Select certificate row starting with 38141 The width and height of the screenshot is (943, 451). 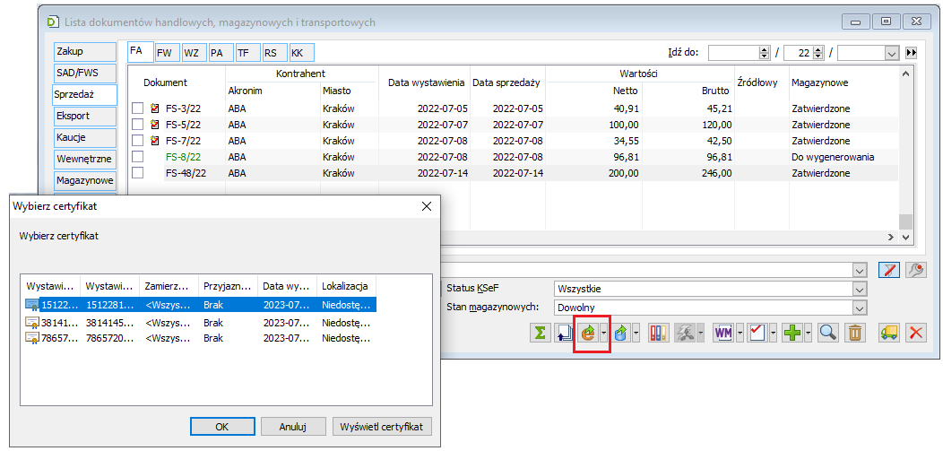(x=200, y=322)
